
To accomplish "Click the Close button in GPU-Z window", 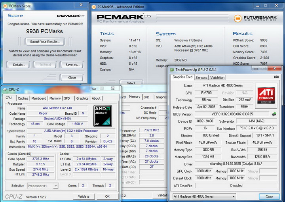I will pyautogui.click(x=269, y=196).
